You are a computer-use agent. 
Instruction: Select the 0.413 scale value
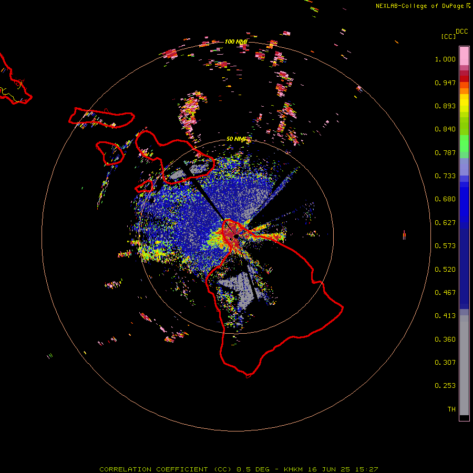(x=445, y=316)
